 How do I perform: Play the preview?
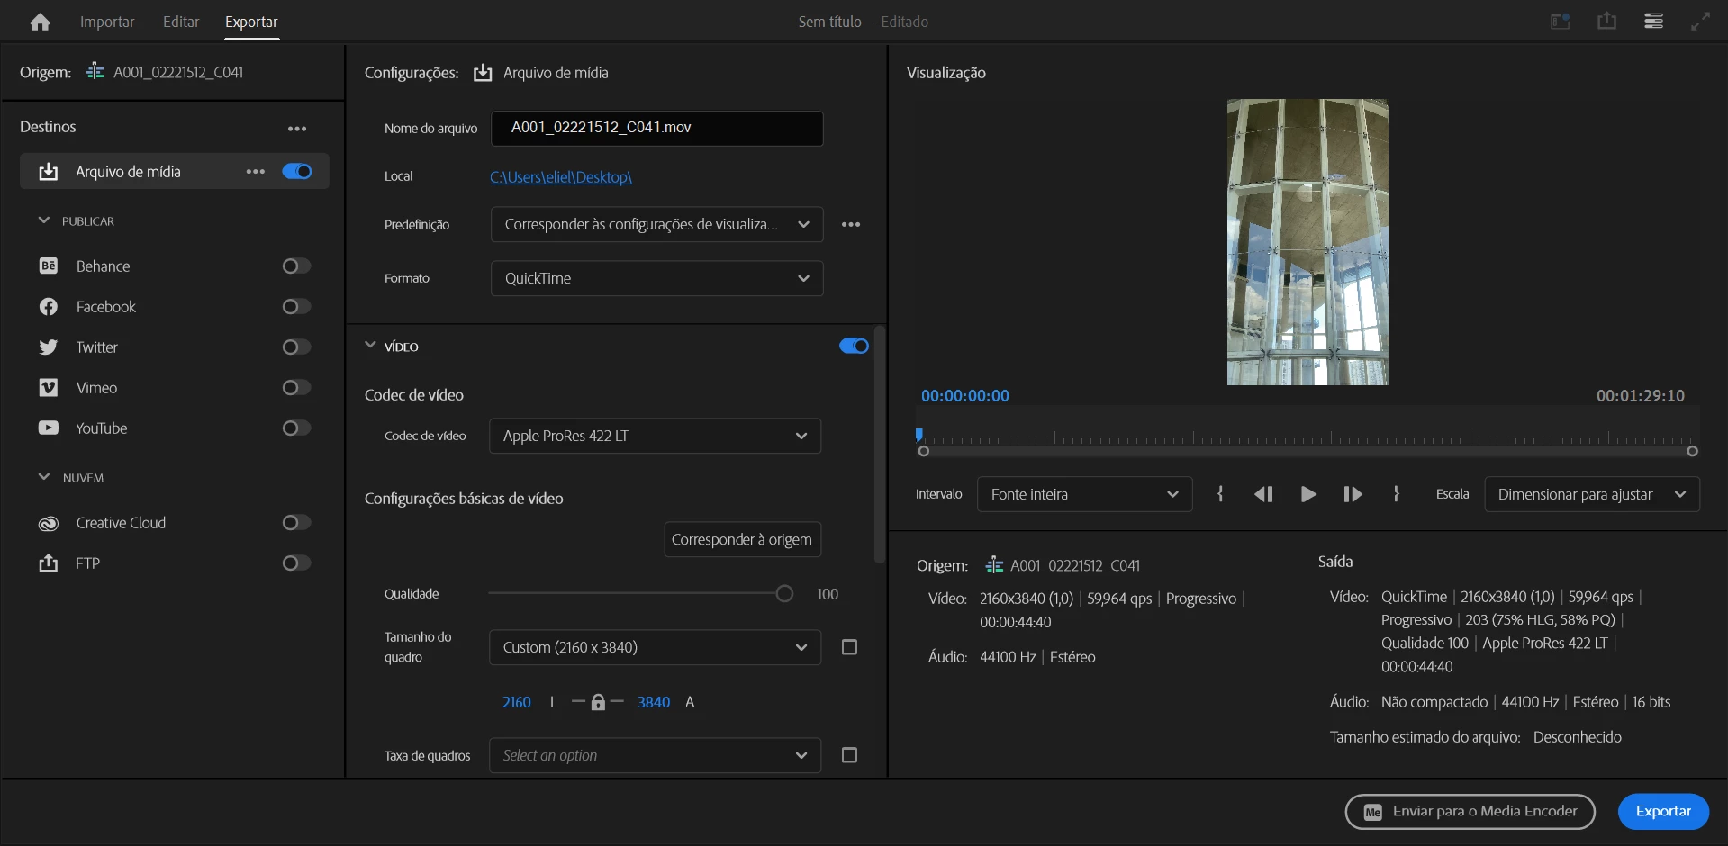pyautogui.click(x=1308, y=494)
